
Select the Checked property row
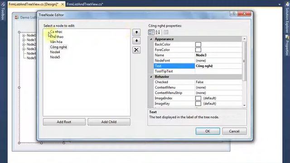point(198,82)
